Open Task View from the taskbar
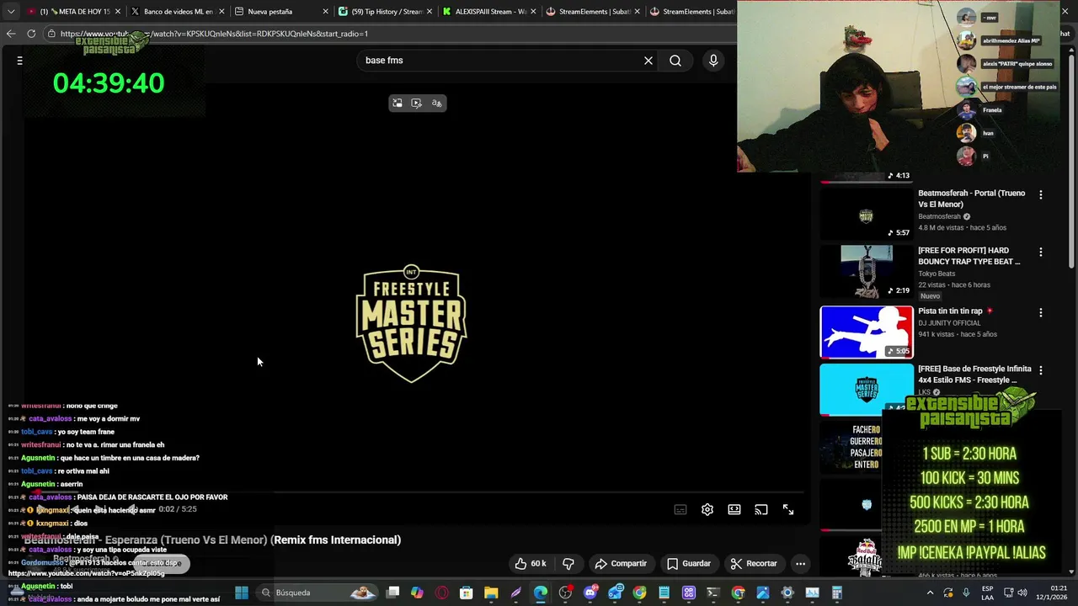Viewport: 1078px width, 606px height. tap(392, 593)
